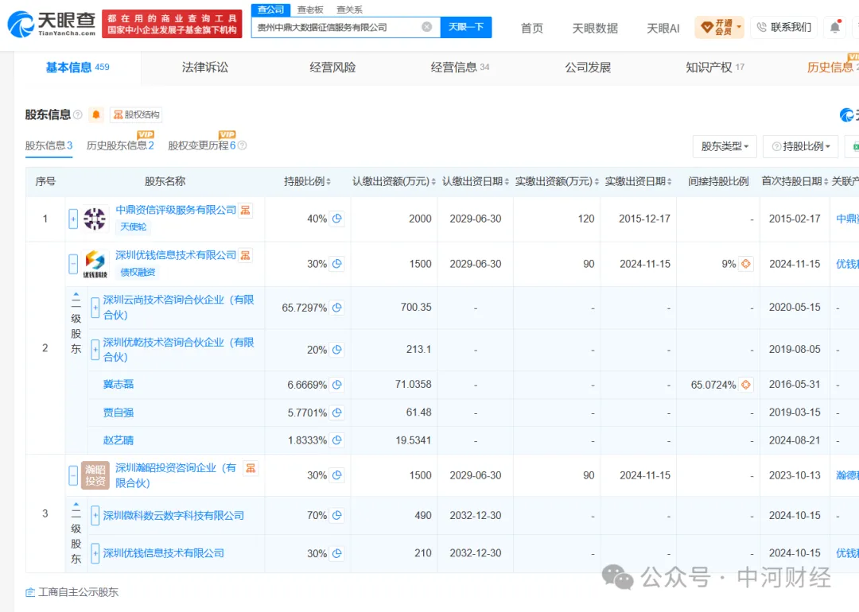Click the help icon next to 股东信息
This screenshot has height=612, width=859.
click(x=78, y=114)
